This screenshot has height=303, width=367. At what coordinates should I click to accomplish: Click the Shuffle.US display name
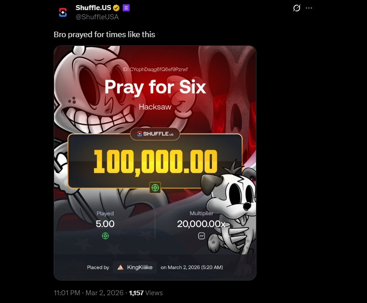point(94,8)
